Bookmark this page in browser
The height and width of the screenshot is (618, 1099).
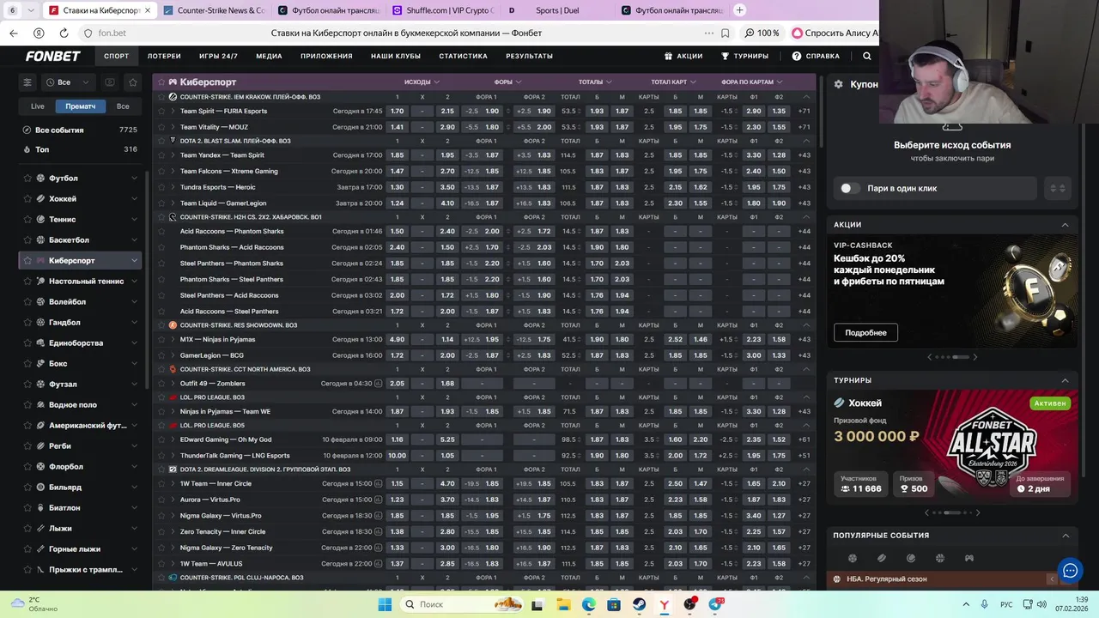coord(726,33)
